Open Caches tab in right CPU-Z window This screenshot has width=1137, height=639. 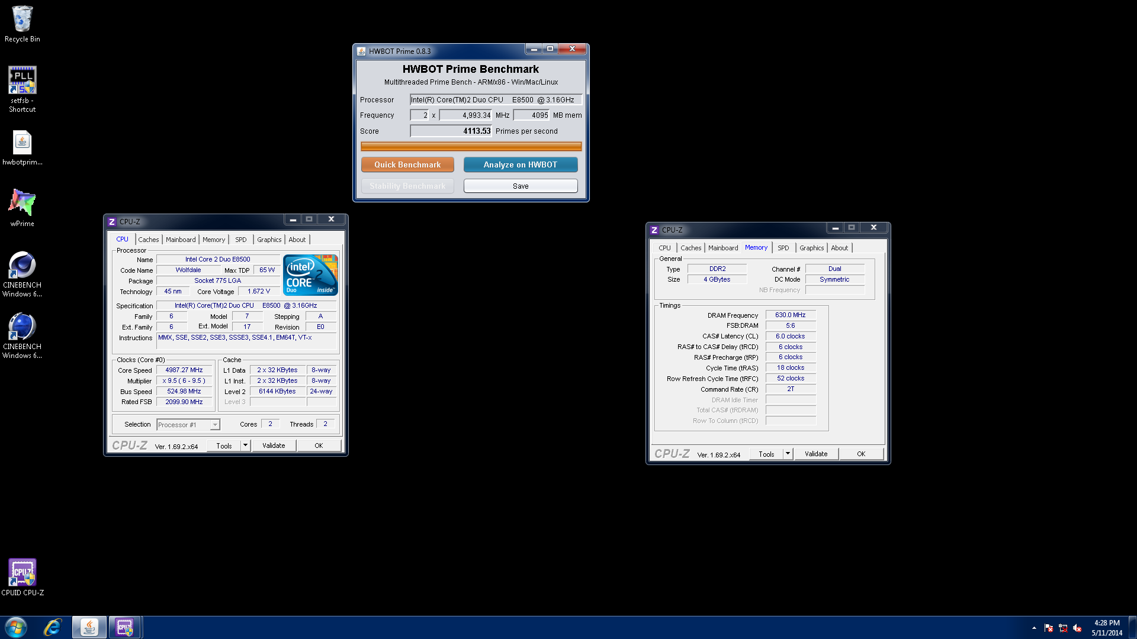(691, 248)
